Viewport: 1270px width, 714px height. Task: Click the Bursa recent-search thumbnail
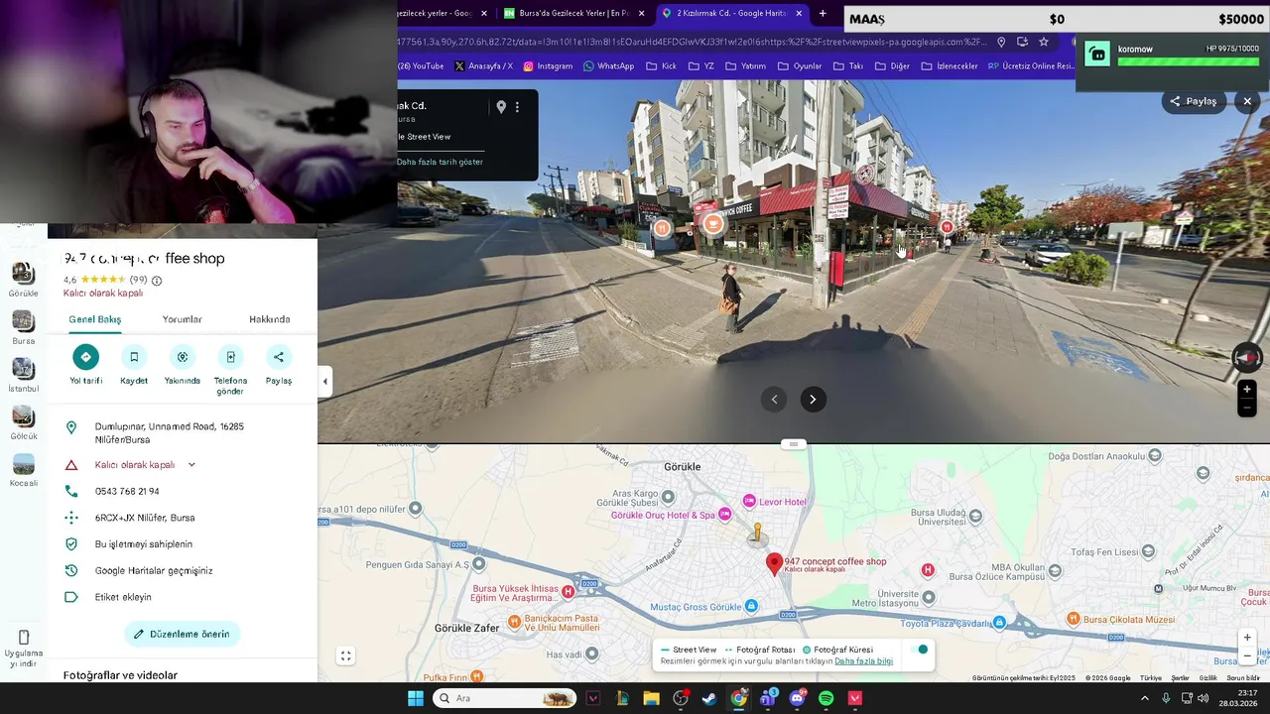point(23,321)
